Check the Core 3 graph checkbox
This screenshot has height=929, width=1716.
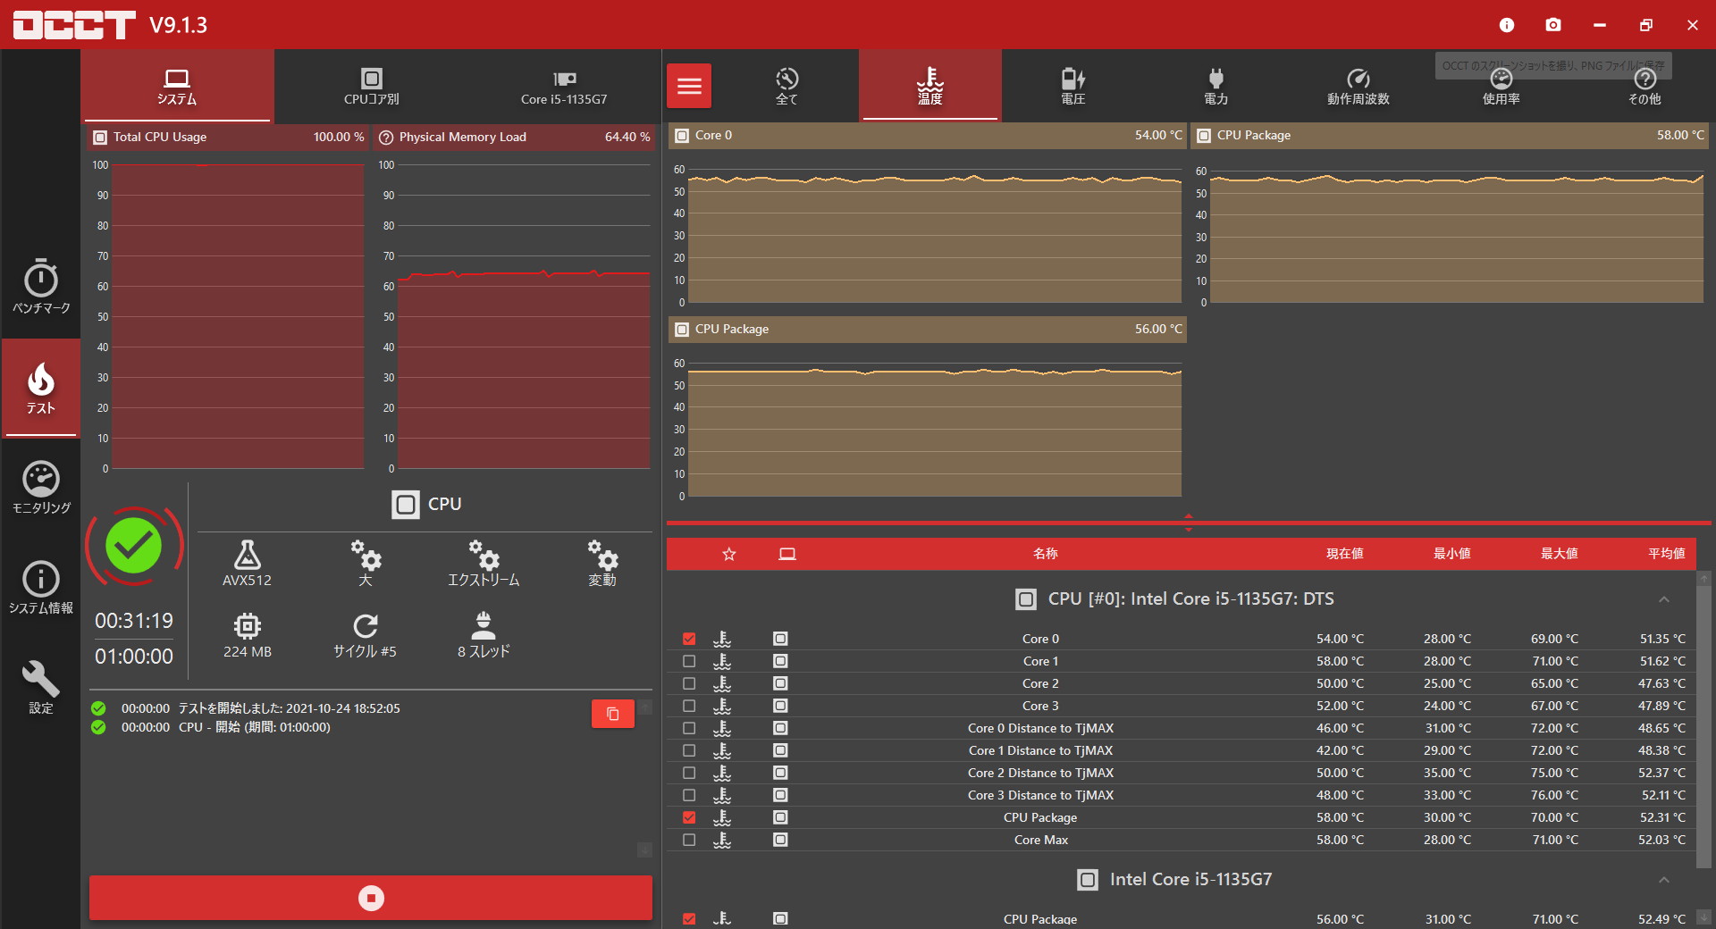pos(689,706)
